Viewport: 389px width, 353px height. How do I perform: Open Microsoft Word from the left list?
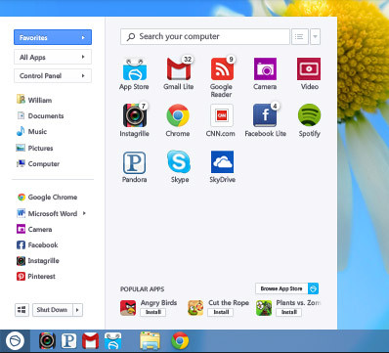click(x=51, y=213)
